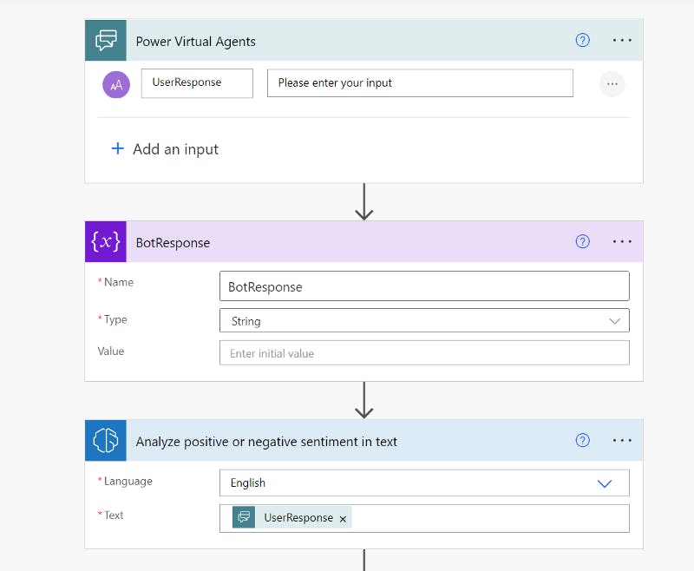Click the UserResponse dynamic content token
Image resolution: width=694 pixels, height=571 pixels.
pyautogui.click(x=291, y=517)
